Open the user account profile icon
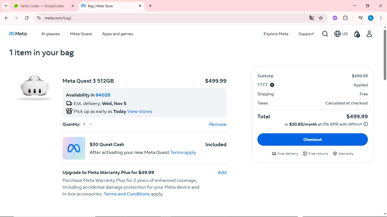The image size is (387, 217). [x=369, y=34]
